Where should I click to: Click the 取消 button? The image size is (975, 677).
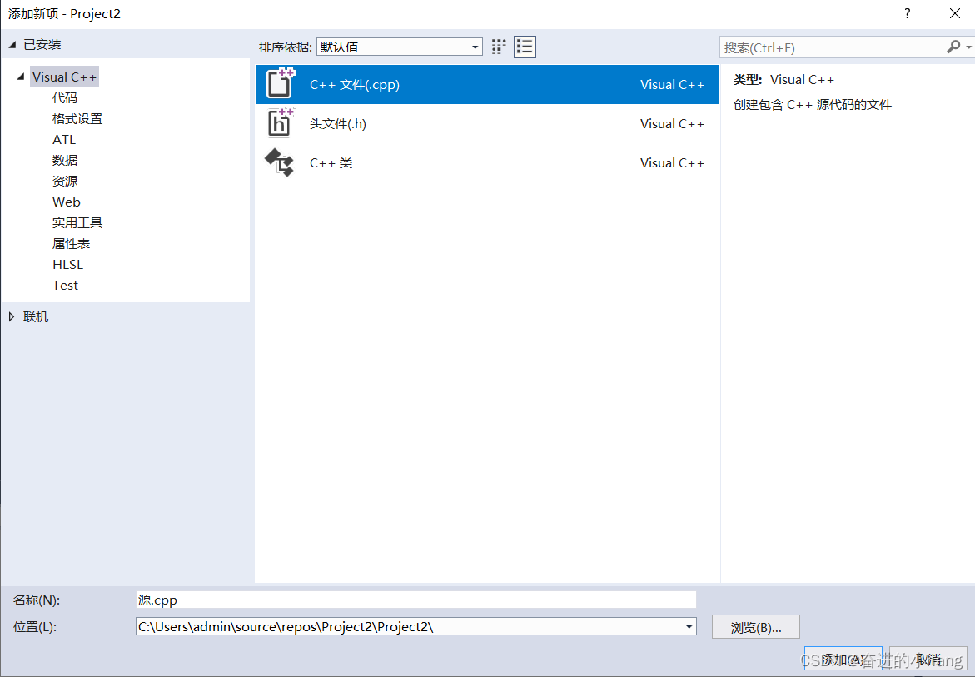pyautogui.click(x=928, y=659)
